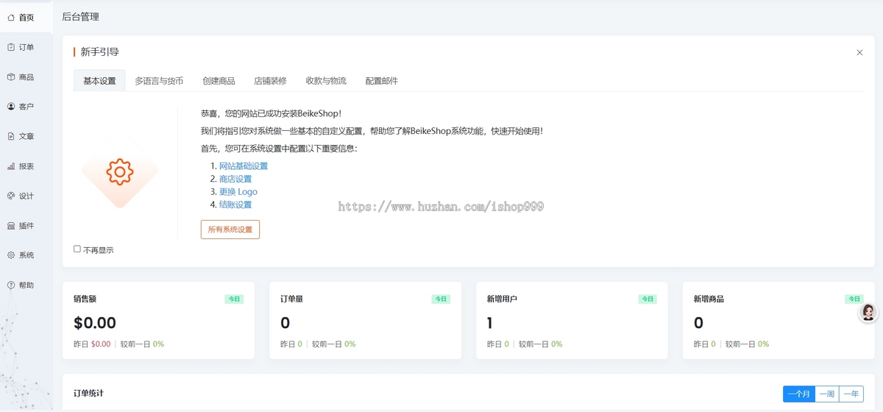
Task: Open 文章 in the sidebar menu
Action: 26,136
